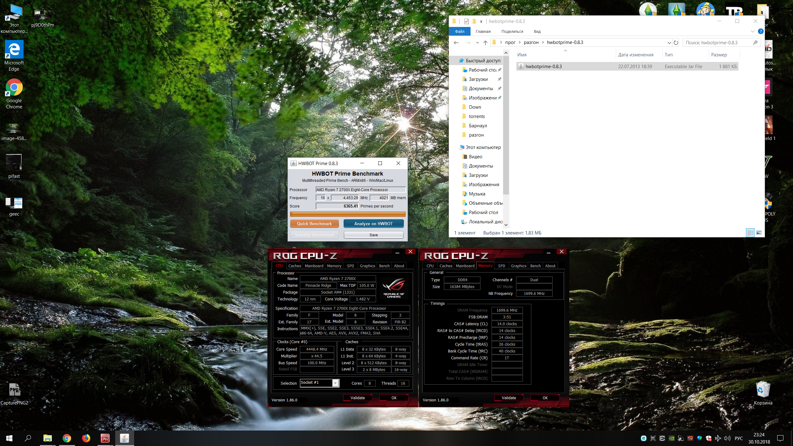Image resolution: width=793 pixels, height=446 pixels.
Task: Open the Главная ribbon tab
Action: click(x=483, y=31)
